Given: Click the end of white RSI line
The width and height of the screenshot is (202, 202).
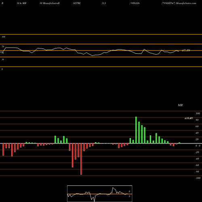Looking at the screenshot, I should coord(179,51).
